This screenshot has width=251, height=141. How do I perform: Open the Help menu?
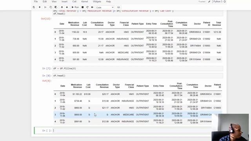108,2
